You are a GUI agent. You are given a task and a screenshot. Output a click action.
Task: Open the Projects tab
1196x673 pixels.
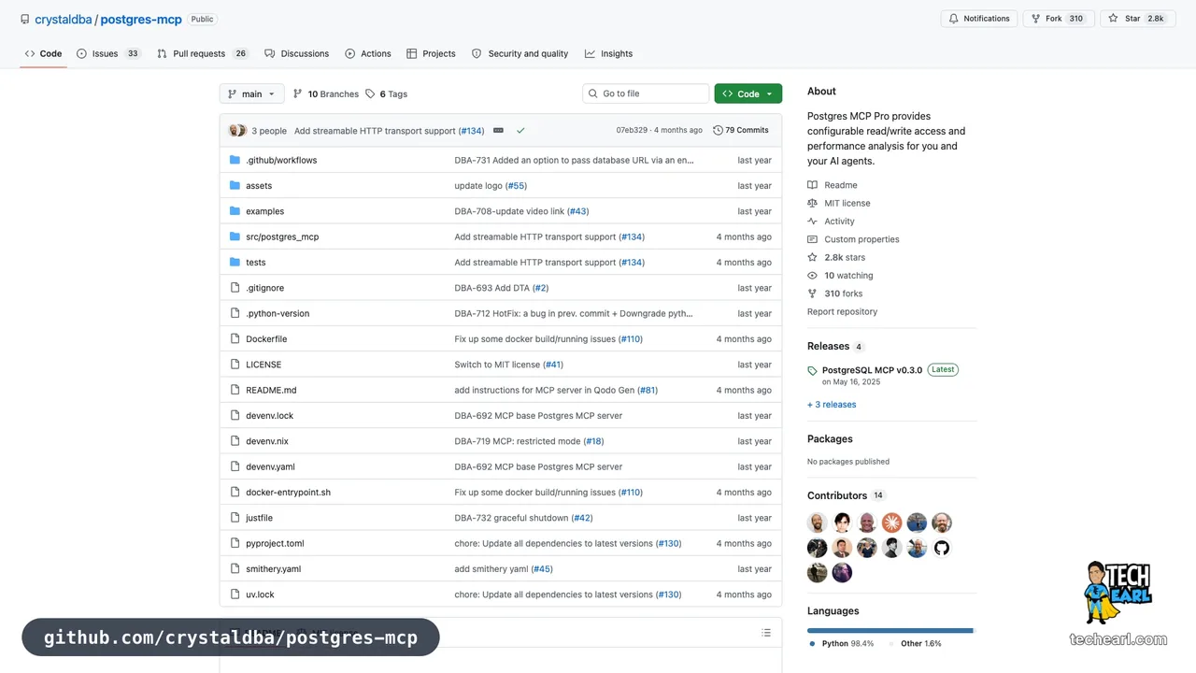point(431,53)
